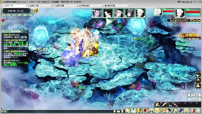The width and height of the screenshot is (202, 114).
Task: Expand the skill hotbar arrow left of F1
Action: pyautogui.click(x=153, y=104)
